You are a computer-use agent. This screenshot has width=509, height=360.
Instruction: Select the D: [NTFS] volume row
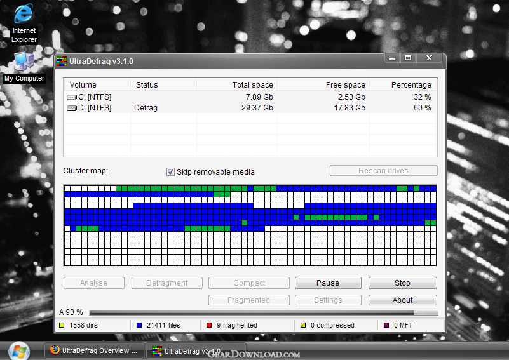point(250,108)
